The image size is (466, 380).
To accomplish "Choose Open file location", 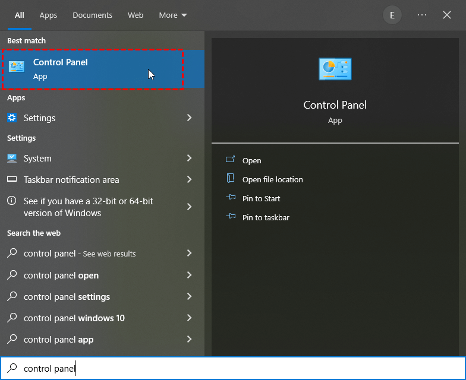I will click(x=272, y=179).
